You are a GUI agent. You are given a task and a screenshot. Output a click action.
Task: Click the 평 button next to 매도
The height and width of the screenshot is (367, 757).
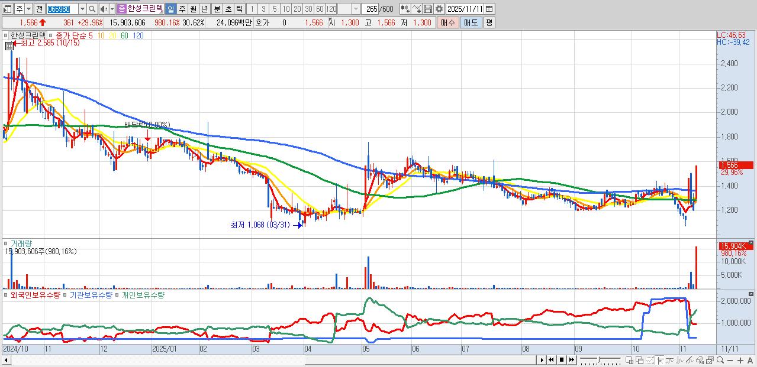coord(489,22)
